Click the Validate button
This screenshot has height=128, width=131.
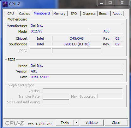[92, 123]
